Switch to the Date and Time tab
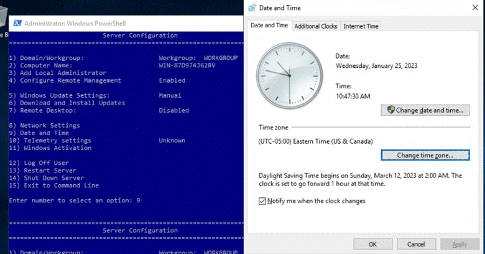 (269, 26)
